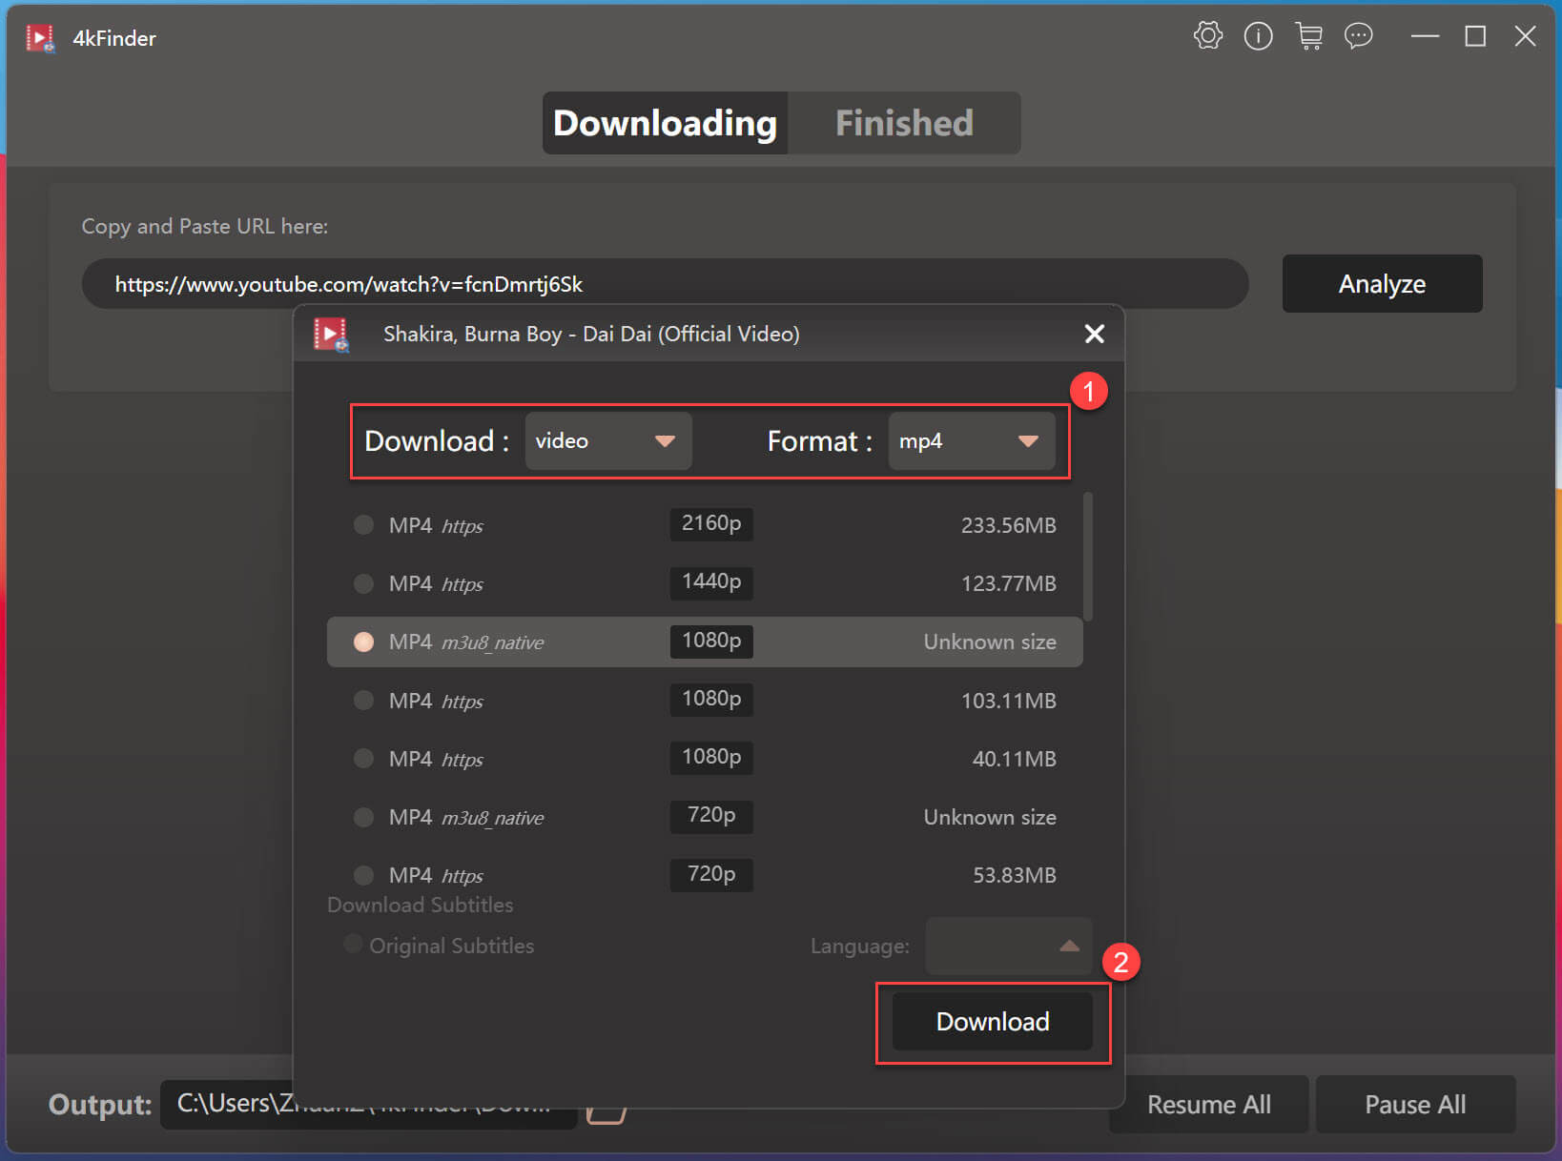The image size is (1562, 1161).
Task: Open the feedback chat bubble icon
Action: tap(1358, 36)
